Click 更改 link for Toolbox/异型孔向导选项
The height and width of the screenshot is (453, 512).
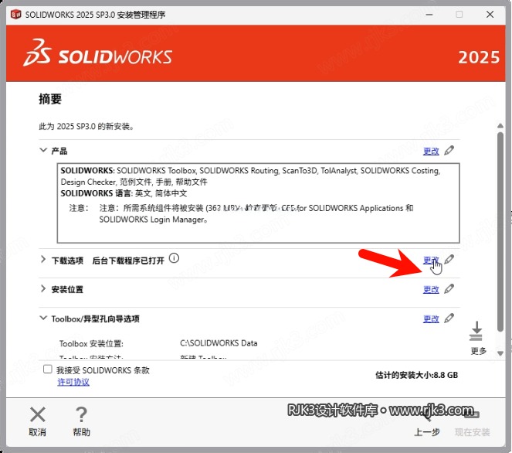tap(431, 318)
